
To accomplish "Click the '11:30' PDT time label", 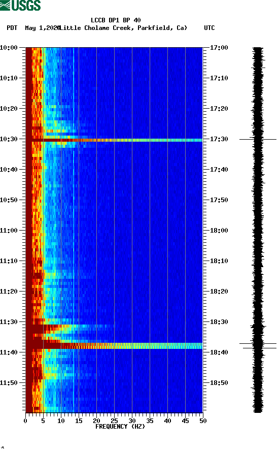I will point(9,322).
